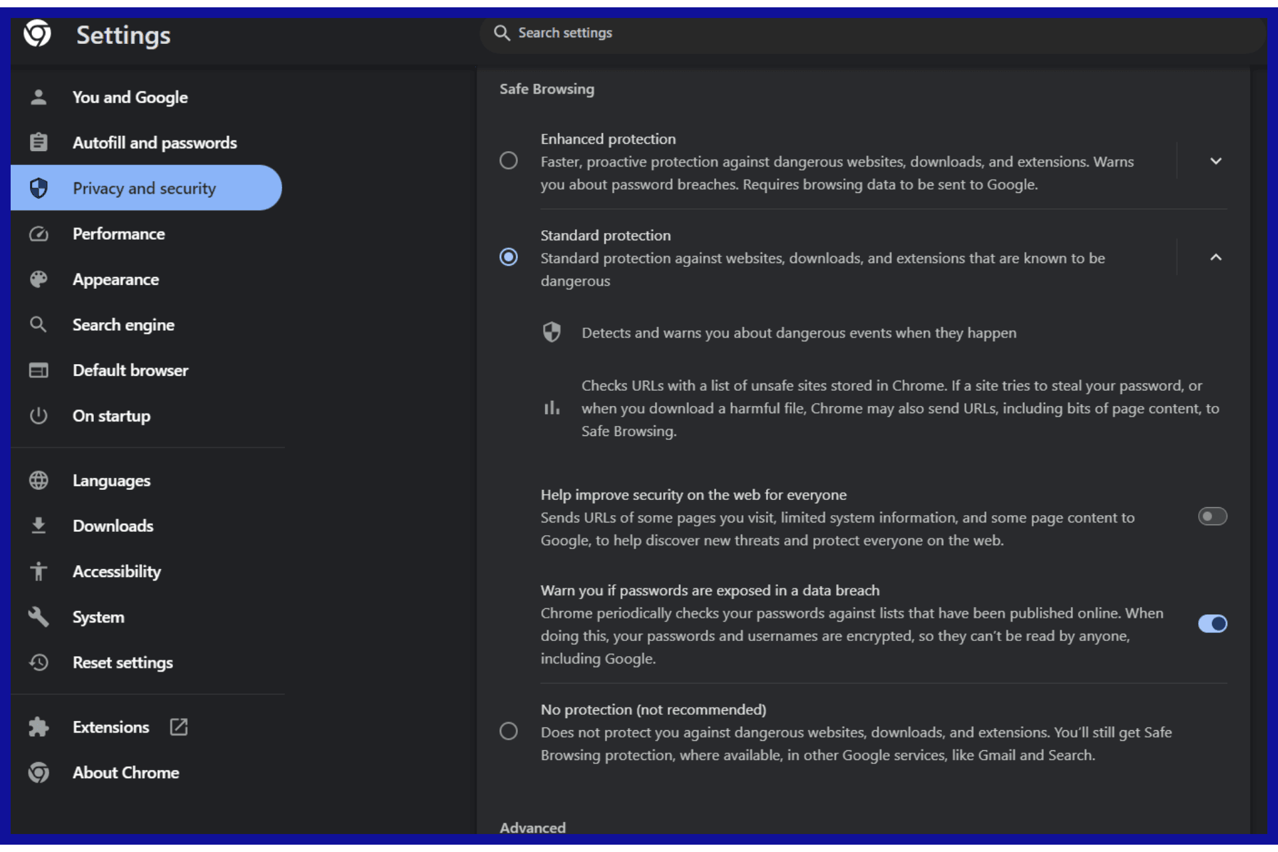Click the Privacy and security shield icon
Screen dimensions: 1278x852
click(x=37, y=187)
